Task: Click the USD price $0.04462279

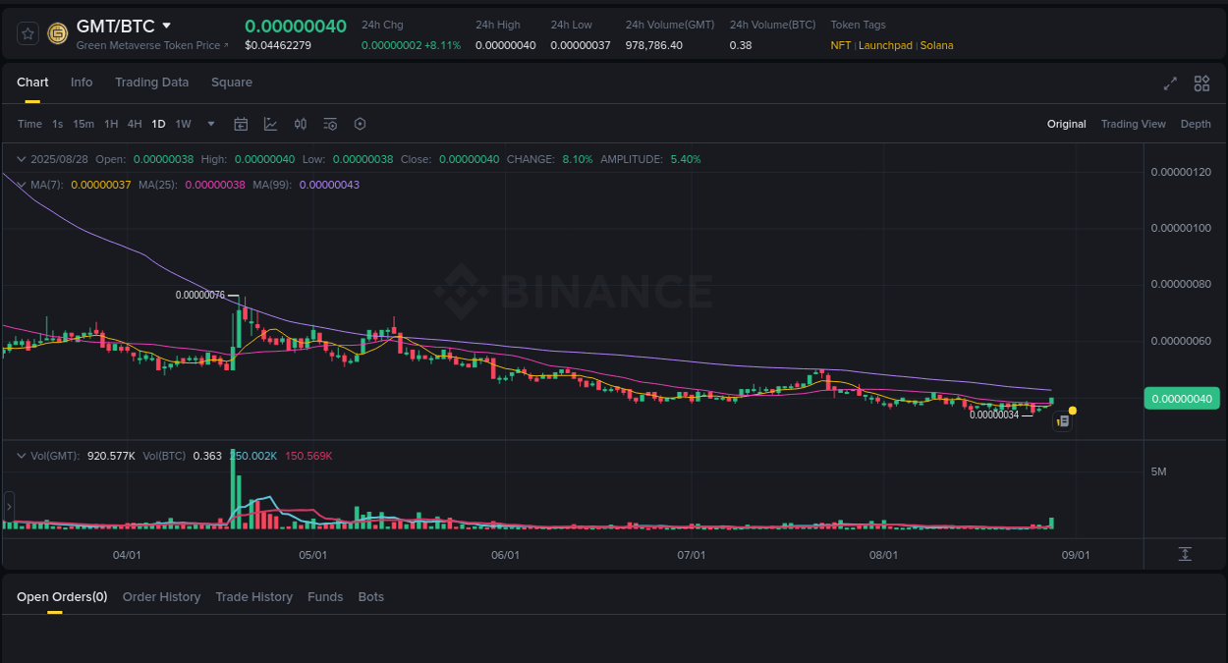Action: (278, 45)
